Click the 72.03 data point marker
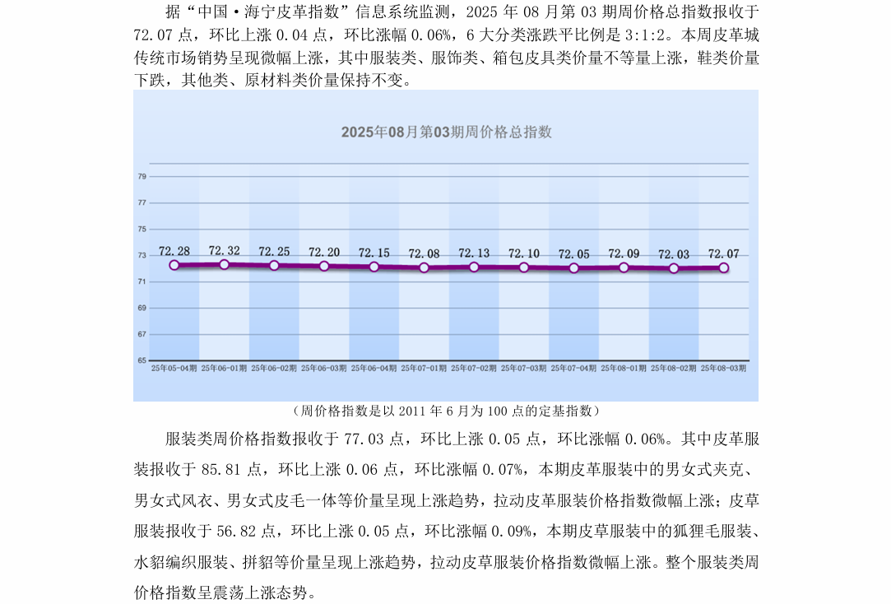 click(x=674, y=268)
